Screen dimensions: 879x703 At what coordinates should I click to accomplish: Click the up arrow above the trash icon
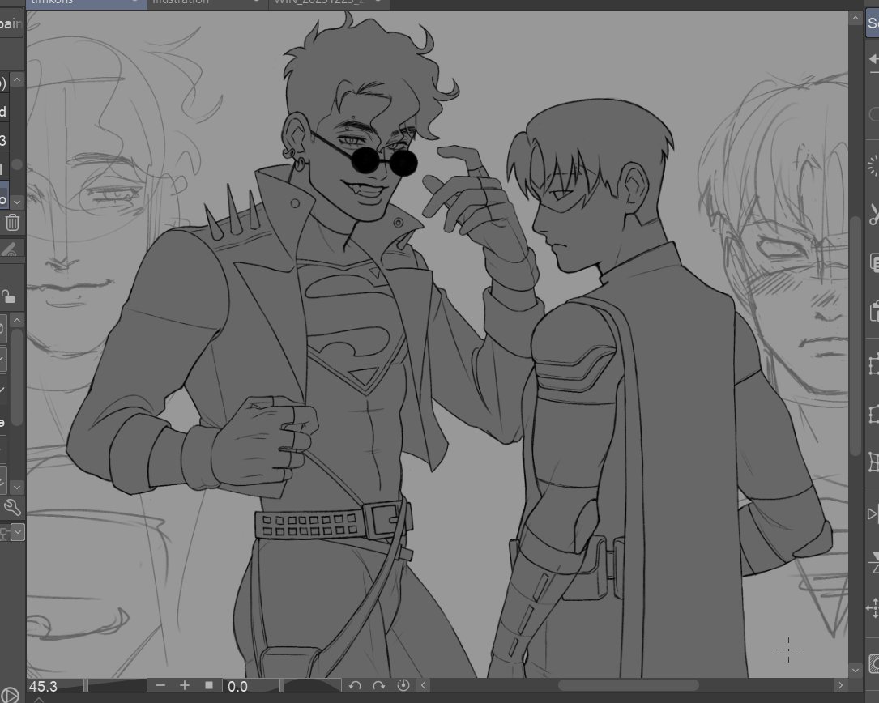point(17,80)
